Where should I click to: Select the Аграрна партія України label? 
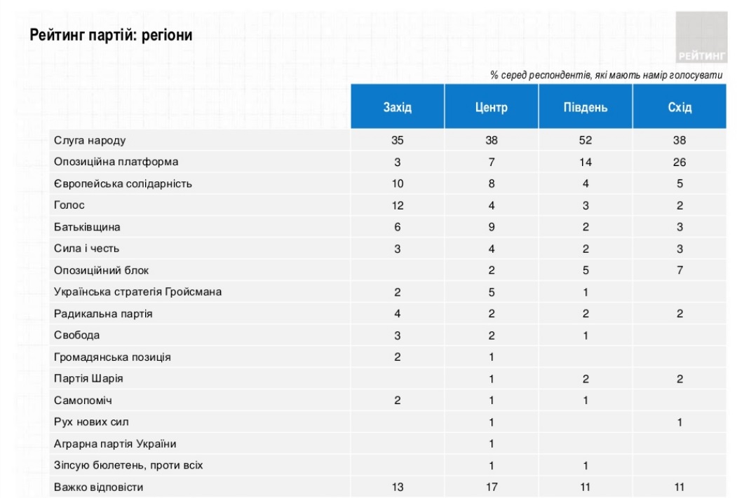click(115, 444)
